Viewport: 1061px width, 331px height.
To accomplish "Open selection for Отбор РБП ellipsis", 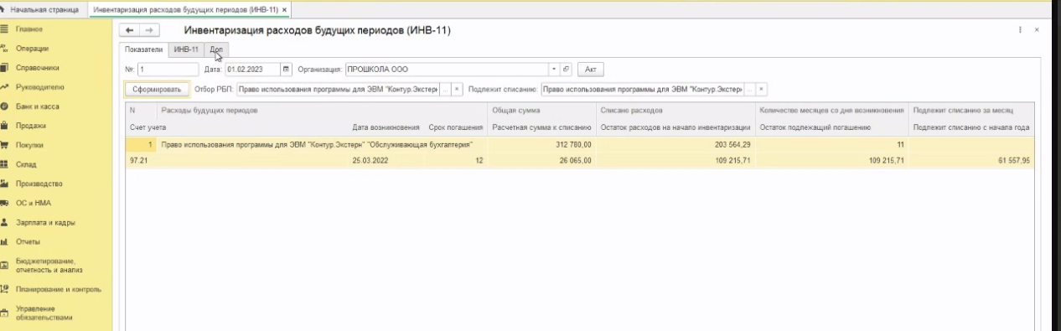I will coord(445,89).
